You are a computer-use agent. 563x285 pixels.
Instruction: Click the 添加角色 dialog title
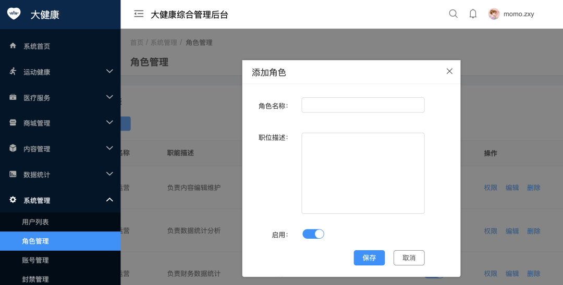click(x=268, y=72)
